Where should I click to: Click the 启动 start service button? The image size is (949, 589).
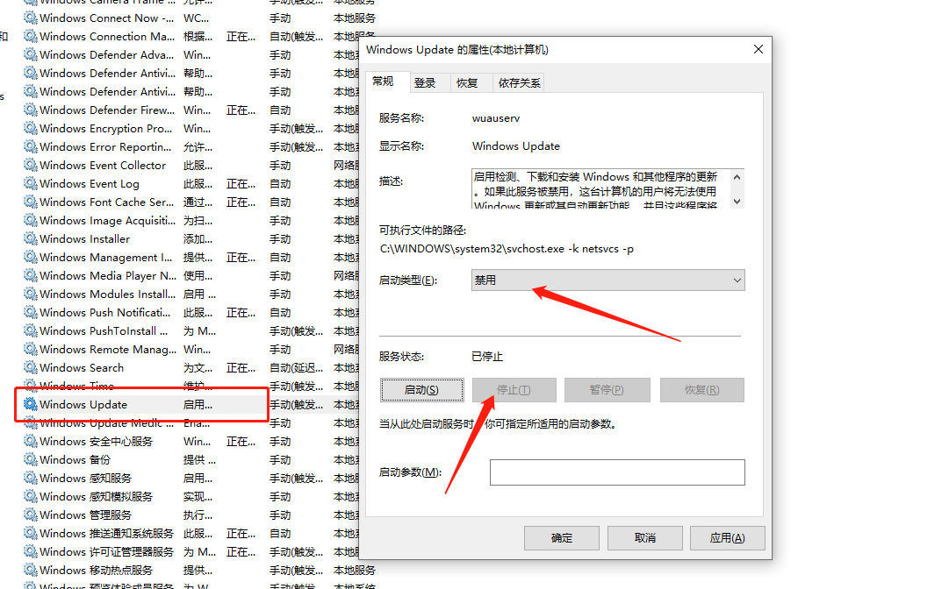pos(422,389)
